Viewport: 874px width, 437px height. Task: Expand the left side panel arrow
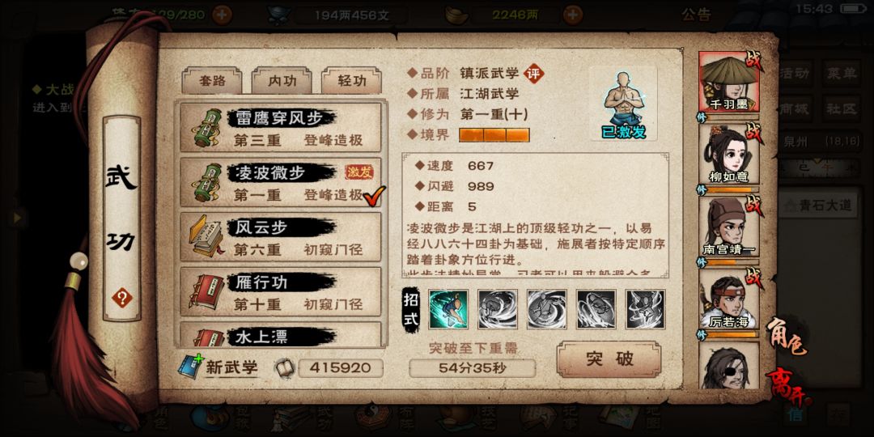pos(19,218)
